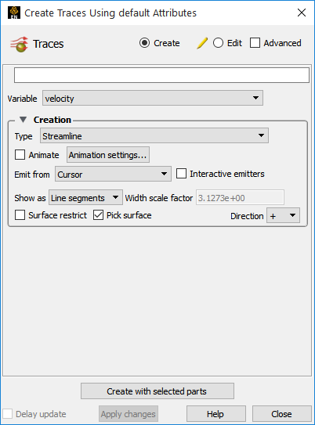Toggle the Animate checkbox
Screen dimensions: 315x425
[20, 155]
